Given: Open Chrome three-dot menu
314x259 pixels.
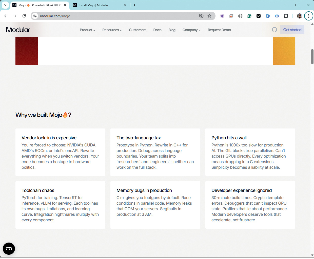Looking at the screenshot, I should [308, 16].
